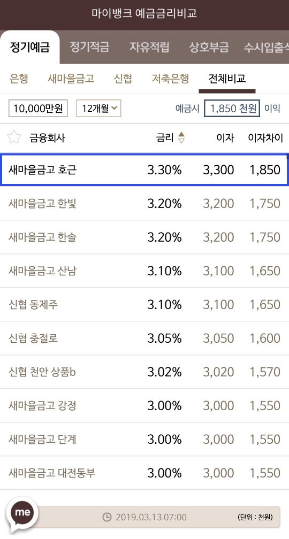Open the 상호부금 tab
Image resolution: width=289 pixels, height=539 pixels.
click(209, 47)
